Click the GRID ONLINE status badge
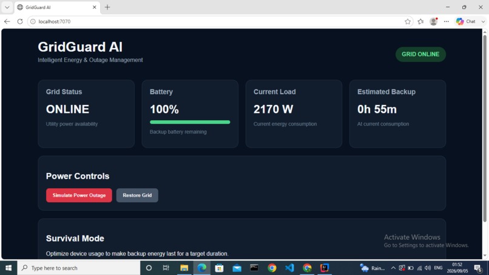Viewport: 489px width, 275px height. (x=420, y=54)
